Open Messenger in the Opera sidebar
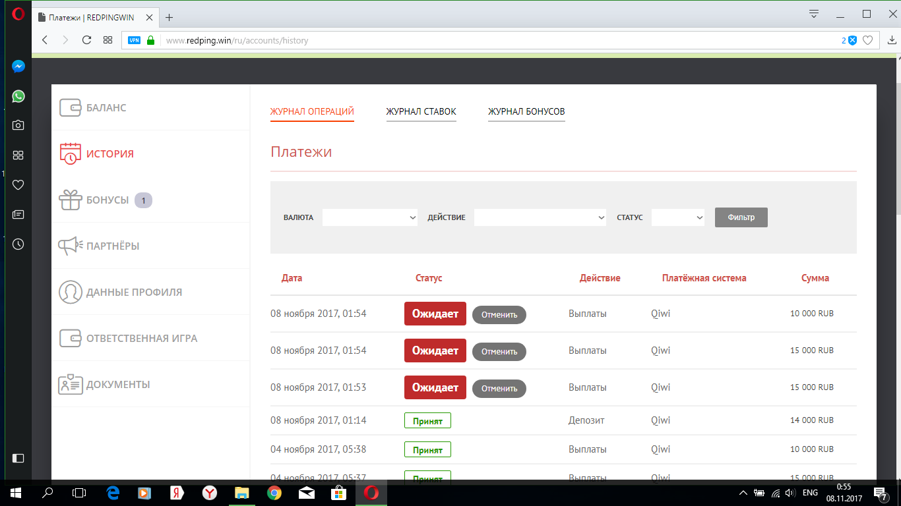Screen dimensions: 901x506 [18, 67]
